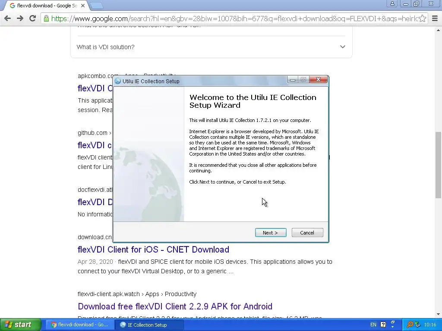Open a new Chrome tab
The width and height of the screenshot is (442, 331).
click(97, 6)
